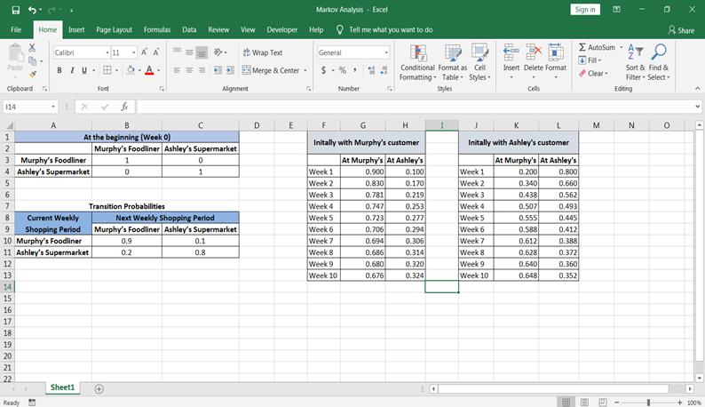Switch to Normal view in status bar
The width and height of the screenshot is (705, 407).
point(566,403)
